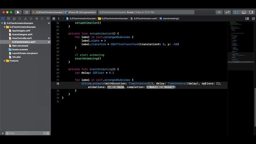This screenshot has height=144, width=256.
Task: Open LaunchScreen.storyboard file
Action: point(25,53)
